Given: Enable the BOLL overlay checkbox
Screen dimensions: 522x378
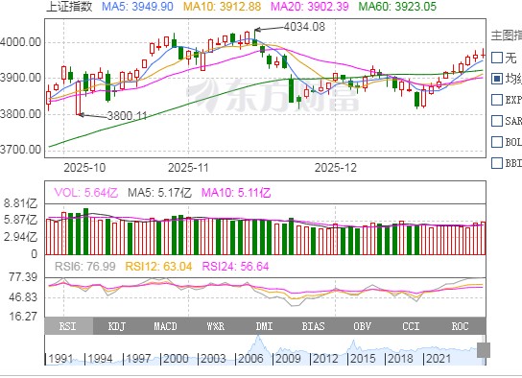Looking at the screenshot, I should tap(497, 142).
